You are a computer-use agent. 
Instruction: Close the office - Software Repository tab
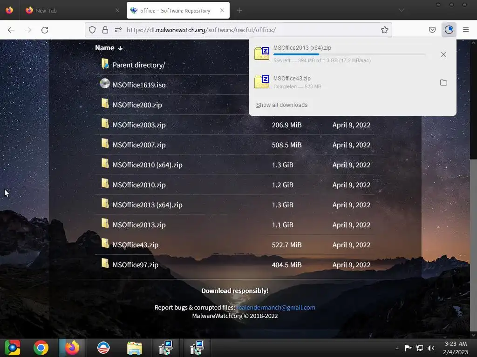click(222, 10)
